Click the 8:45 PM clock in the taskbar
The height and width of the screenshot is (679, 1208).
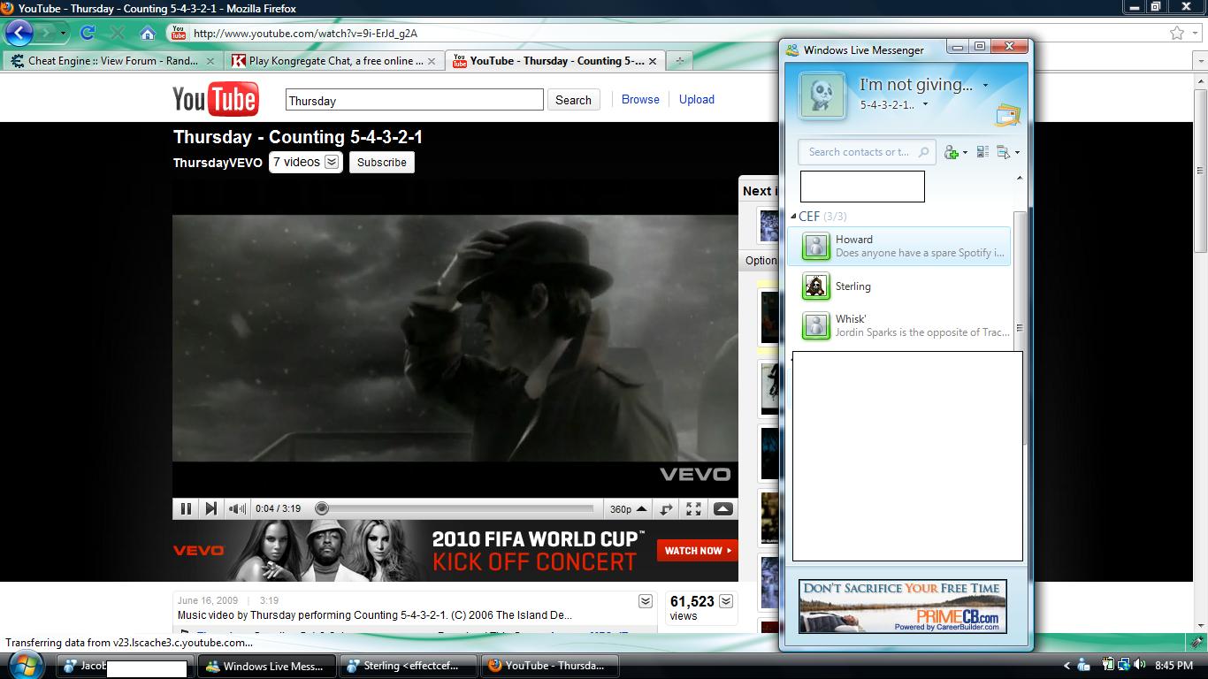[x=1174, y=666]
